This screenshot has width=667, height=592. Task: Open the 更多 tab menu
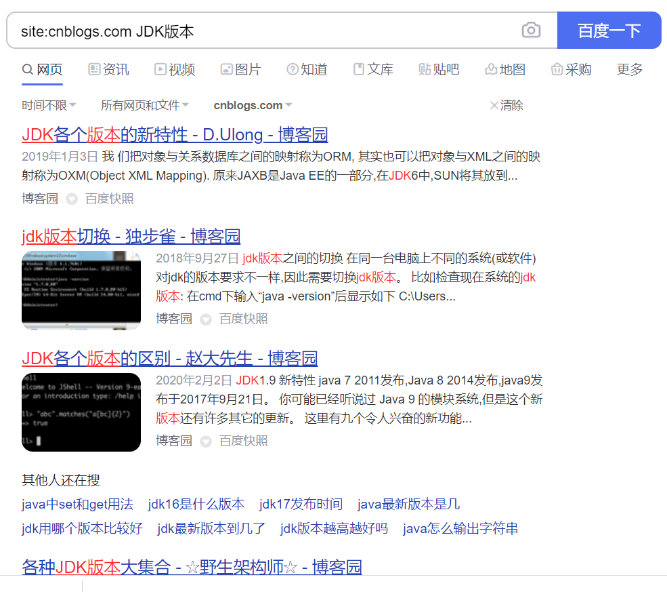(x=630, y=69)
